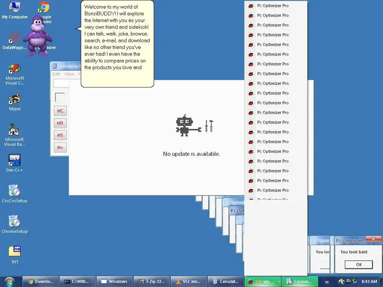Click the MS button in Calculator
Viewport: 383px width, 287px height.
(x=60, y=135)
